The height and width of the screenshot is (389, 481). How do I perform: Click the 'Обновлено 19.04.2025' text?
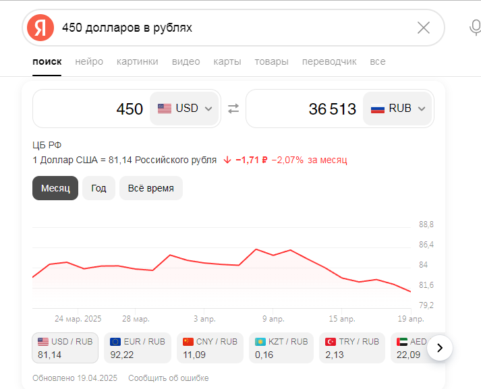point(75,378)
